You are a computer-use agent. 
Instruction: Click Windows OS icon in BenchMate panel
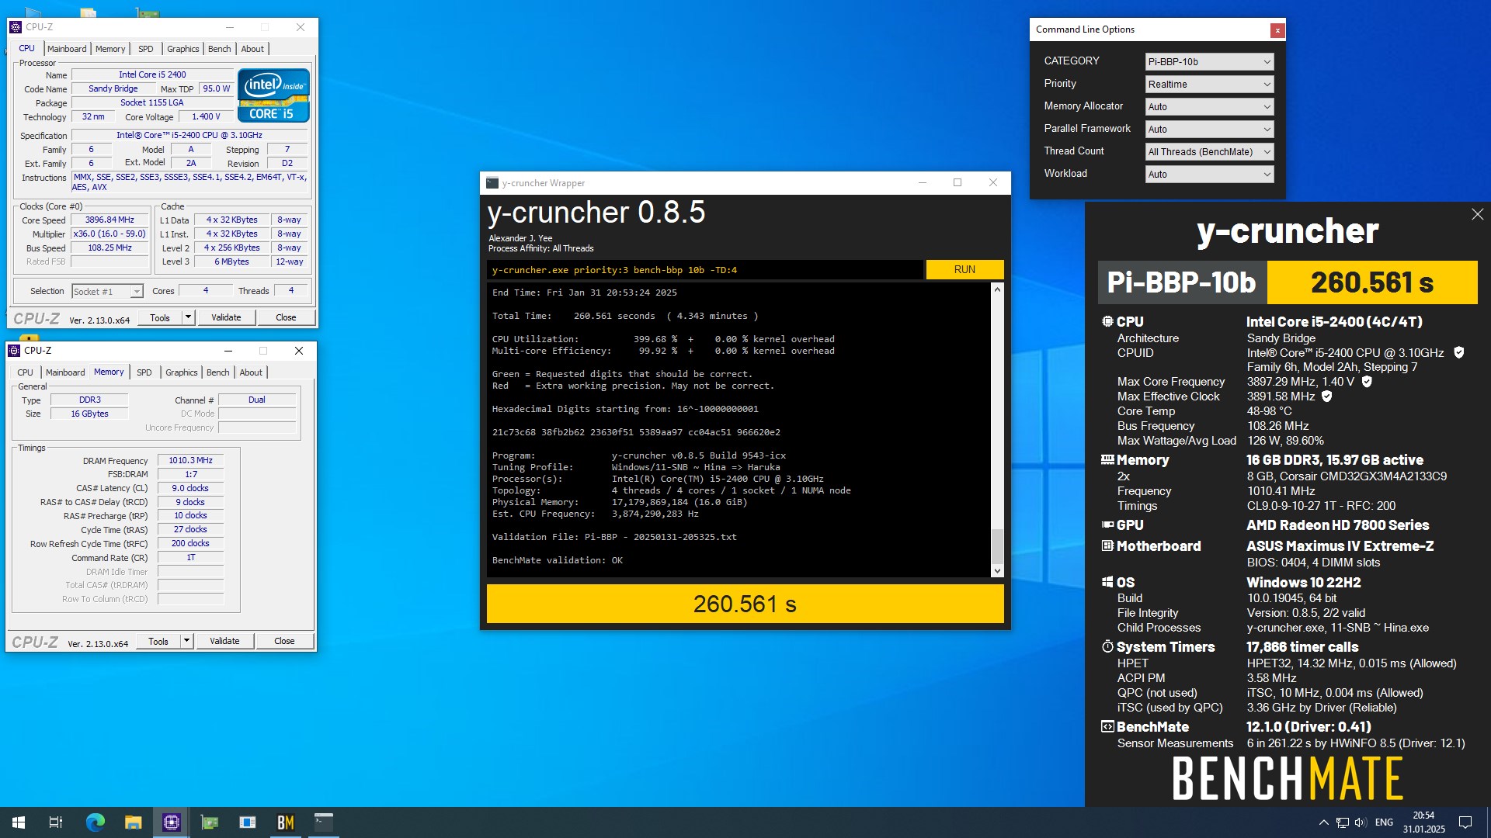point(1107,582)
